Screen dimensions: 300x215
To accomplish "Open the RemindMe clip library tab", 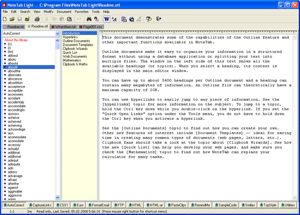I will pyautogui.click(x=200, y=205).
